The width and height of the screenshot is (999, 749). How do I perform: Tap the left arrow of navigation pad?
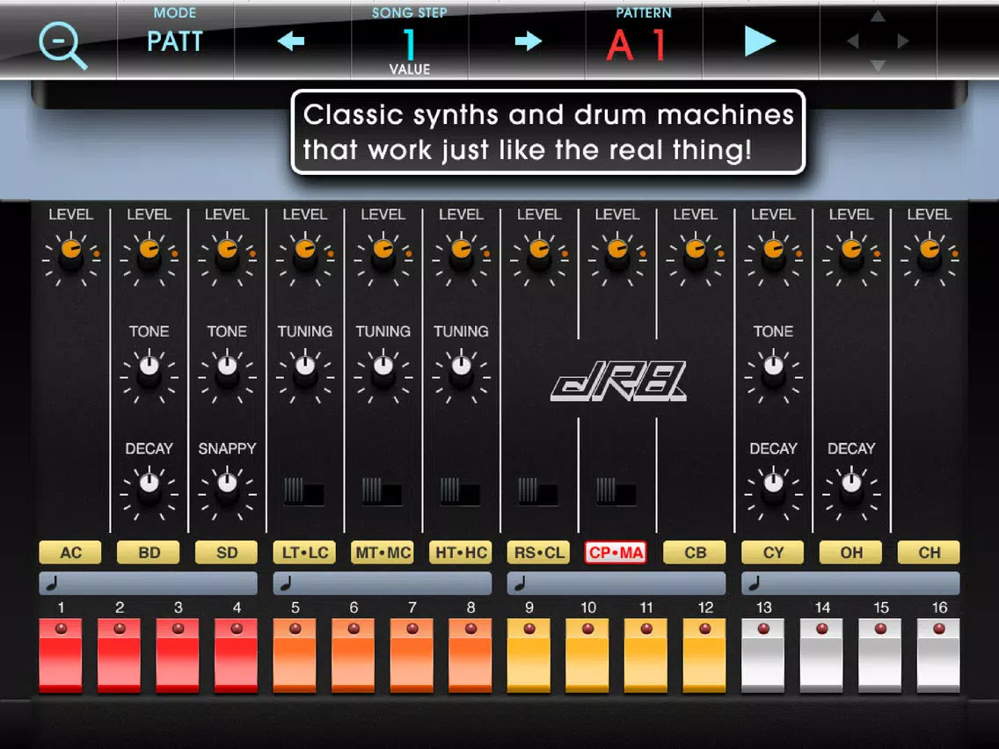click(x=852, y=41)
